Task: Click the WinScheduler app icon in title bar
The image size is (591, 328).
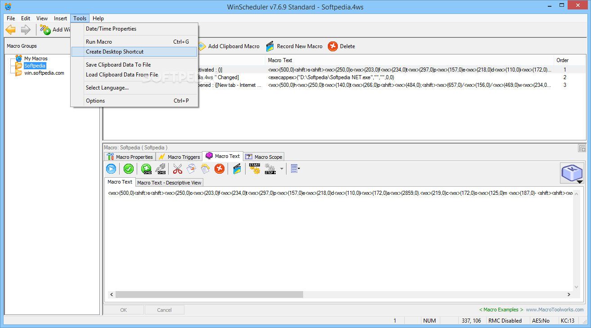Action: (8, 7)
